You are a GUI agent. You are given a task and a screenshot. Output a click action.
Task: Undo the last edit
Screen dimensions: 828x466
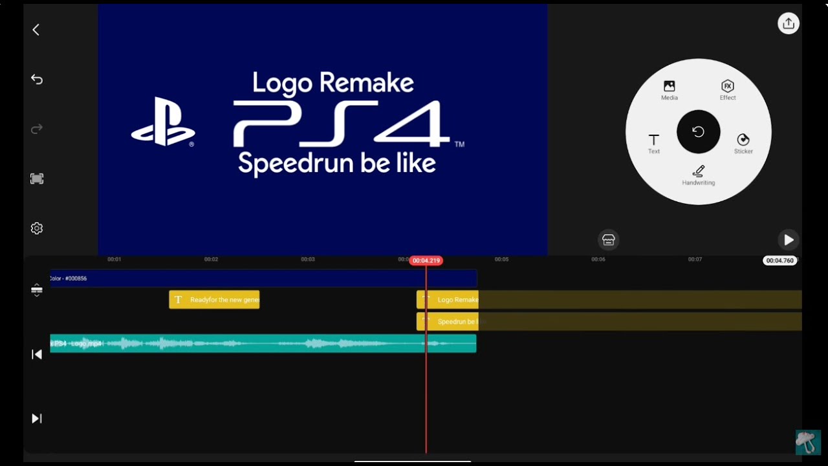click(x=37, y=79)
